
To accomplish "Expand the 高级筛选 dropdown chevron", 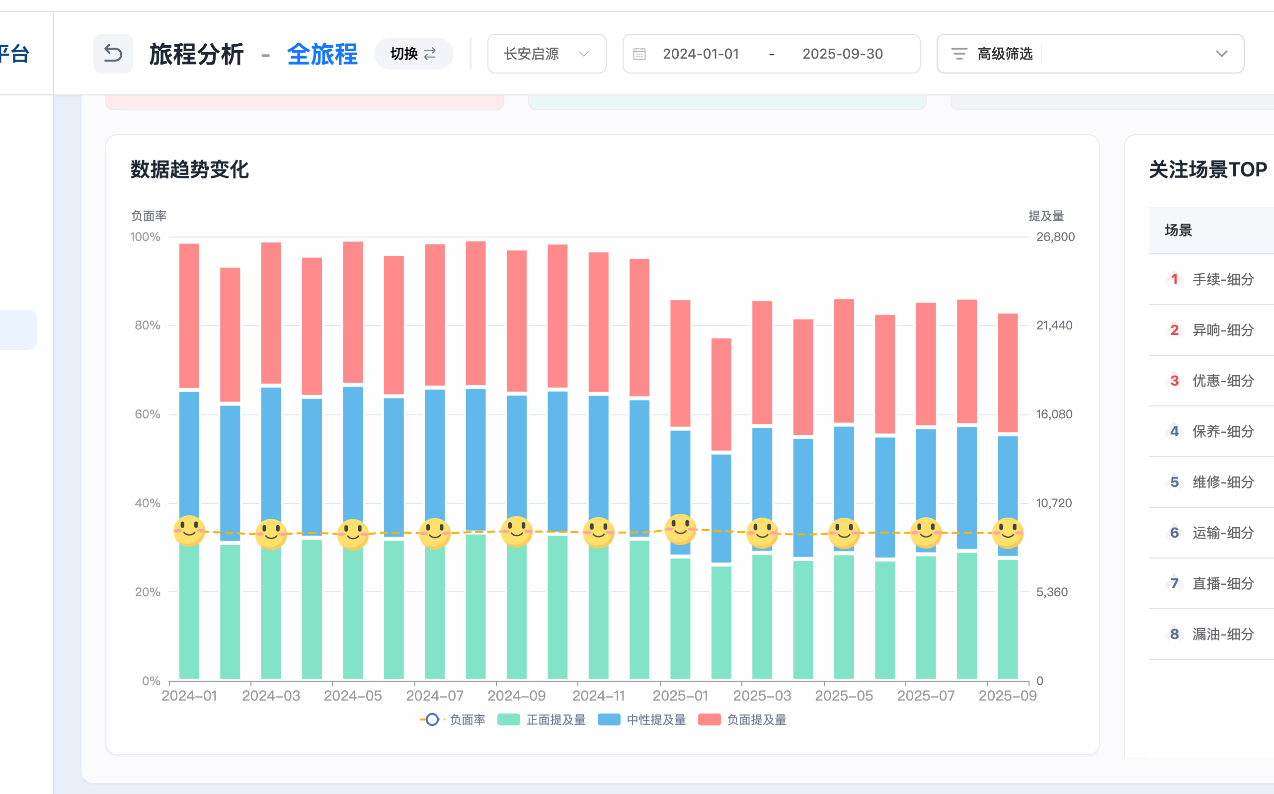I will point(1221,54).
